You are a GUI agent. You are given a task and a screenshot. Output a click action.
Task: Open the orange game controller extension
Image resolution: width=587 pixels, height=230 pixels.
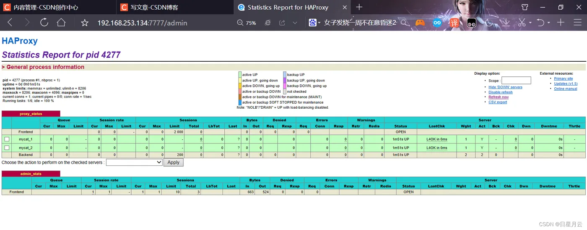tap(420, 23)
